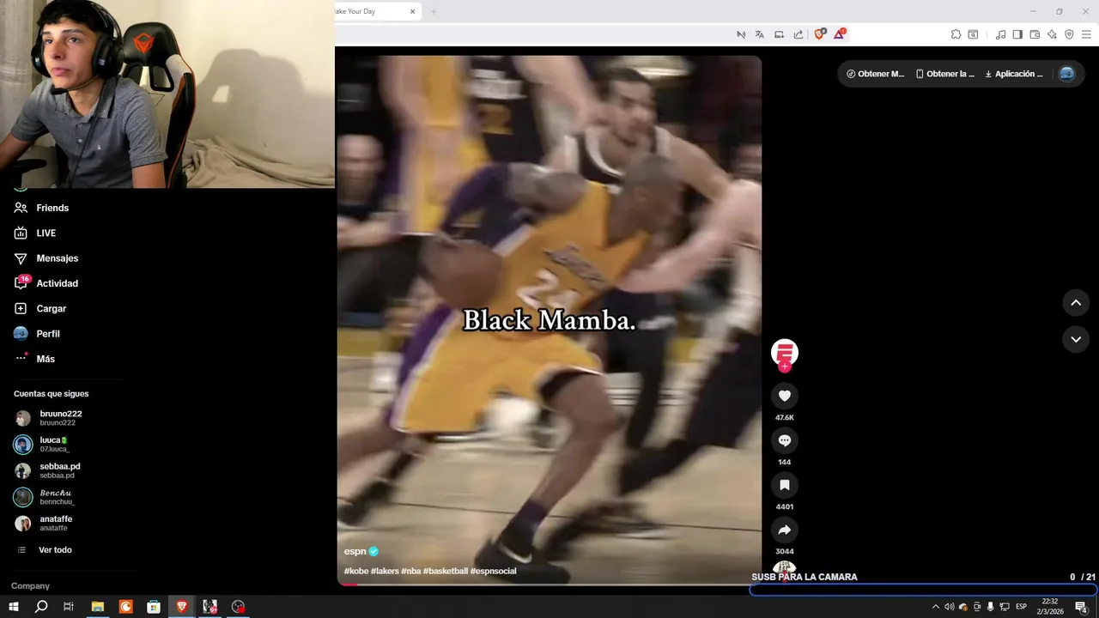Open ESPN creator avatar beside the video

click(x=785, y=352)
